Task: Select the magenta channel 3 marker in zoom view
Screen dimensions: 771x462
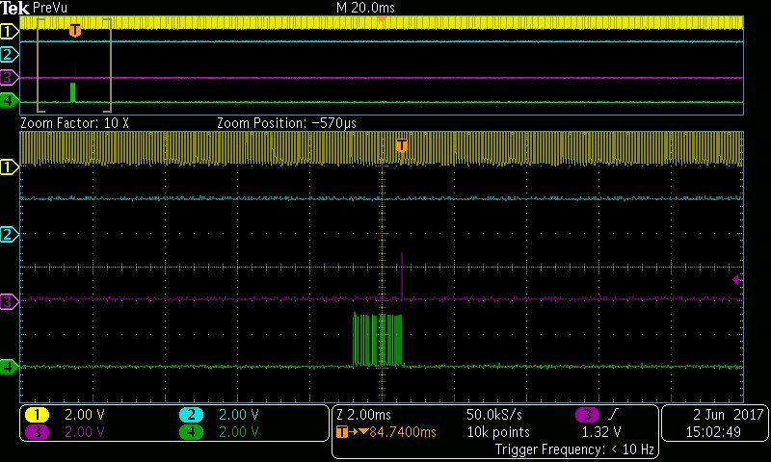Action: tap(9, 301)
